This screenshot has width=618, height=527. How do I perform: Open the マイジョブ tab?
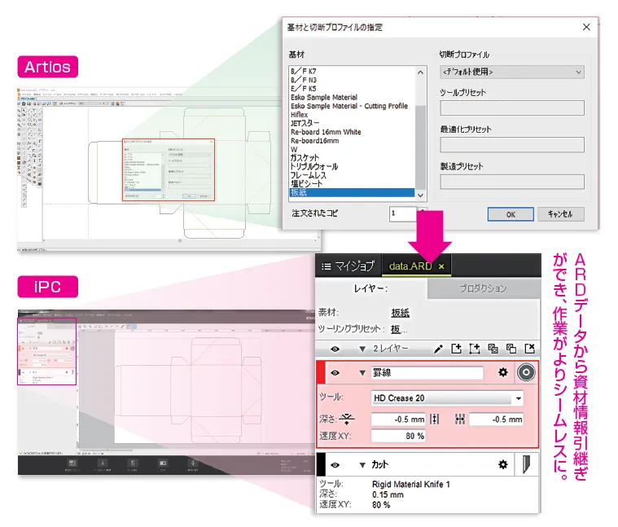(348, 266)
